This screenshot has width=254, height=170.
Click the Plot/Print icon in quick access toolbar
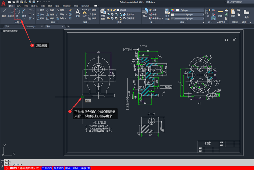34,2
